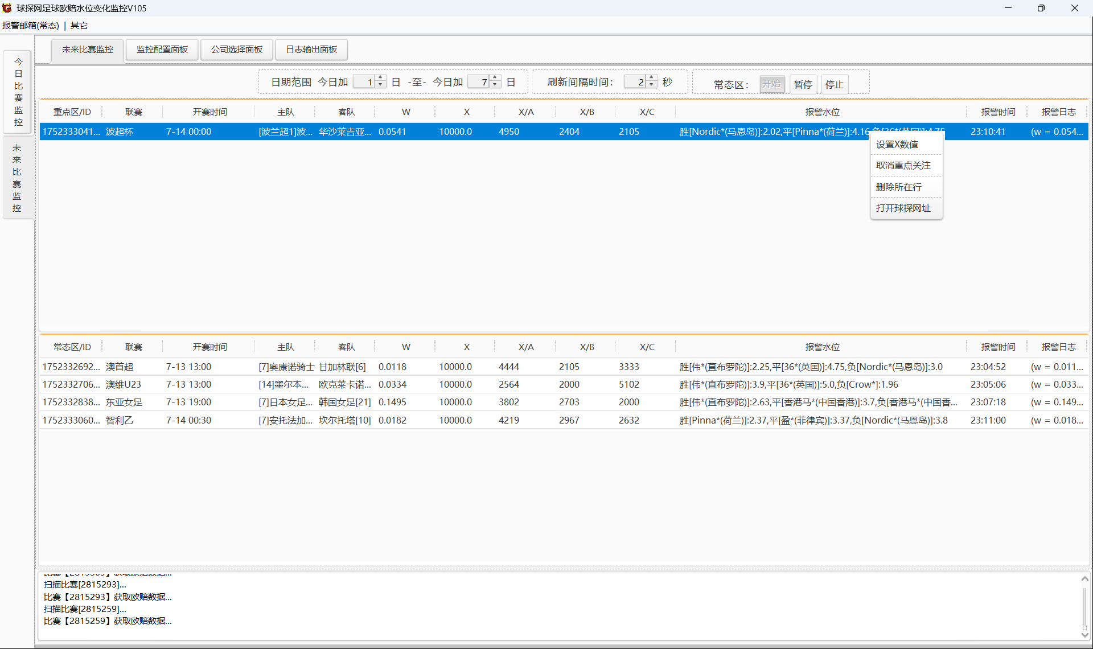The width and height of the screenshot is (1093, 649).
Task: Click the refresh interval input field
Action: pos(635,82)
